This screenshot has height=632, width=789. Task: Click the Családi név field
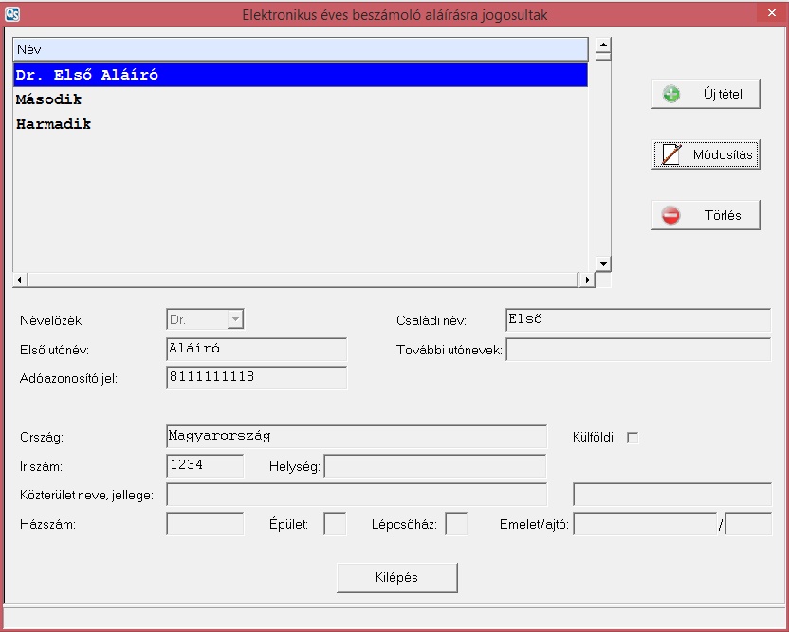[x=637, y=320]
